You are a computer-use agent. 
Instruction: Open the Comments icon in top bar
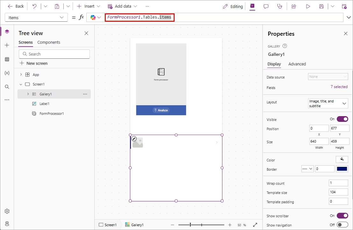(x=266, y=6)
